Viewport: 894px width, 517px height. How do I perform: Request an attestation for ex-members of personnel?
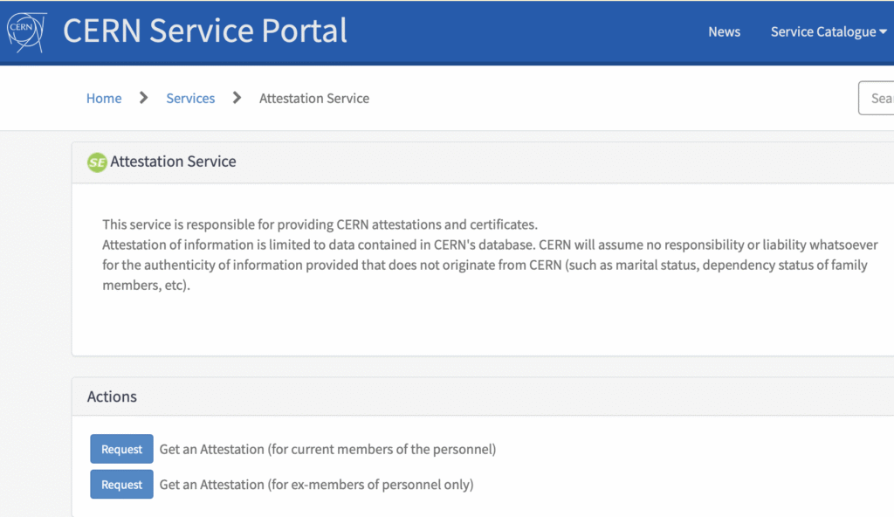(x=121, y=485)
